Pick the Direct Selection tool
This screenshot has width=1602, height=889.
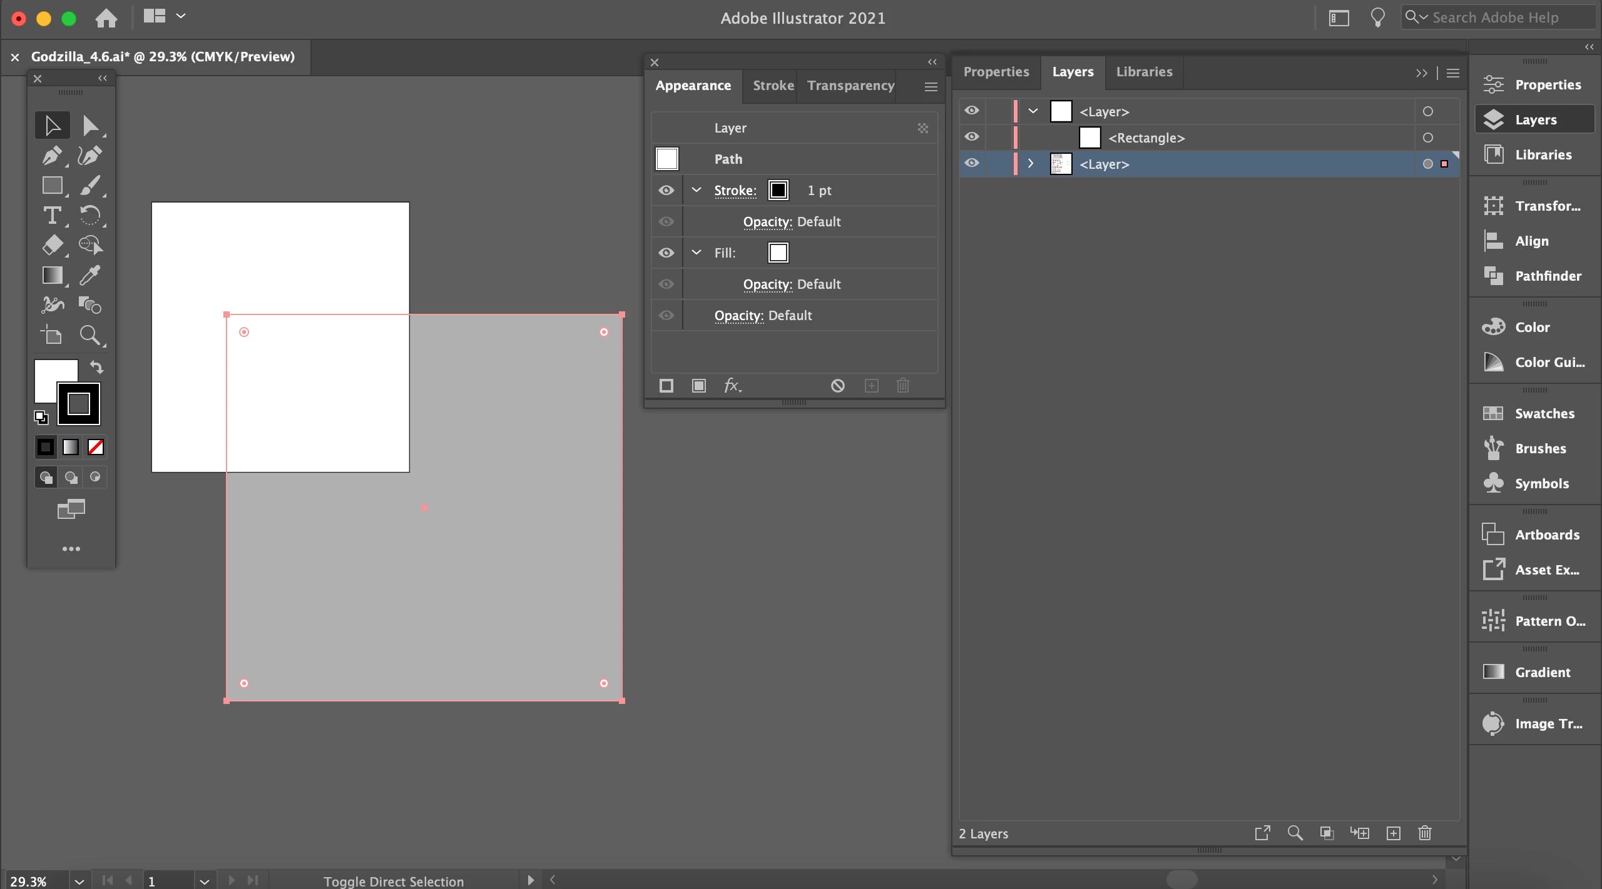click(x=90, y=126)
